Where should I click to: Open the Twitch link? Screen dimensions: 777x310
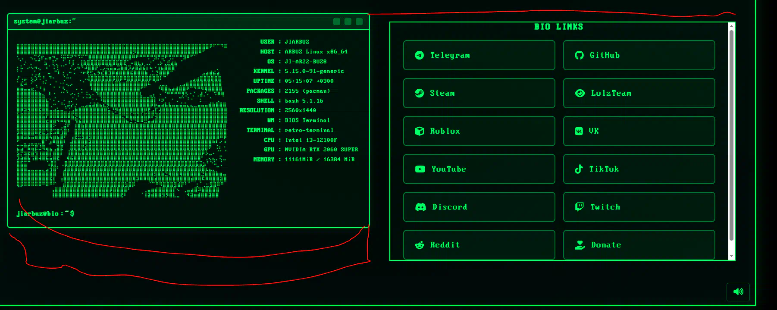click(x=639, y=207)
